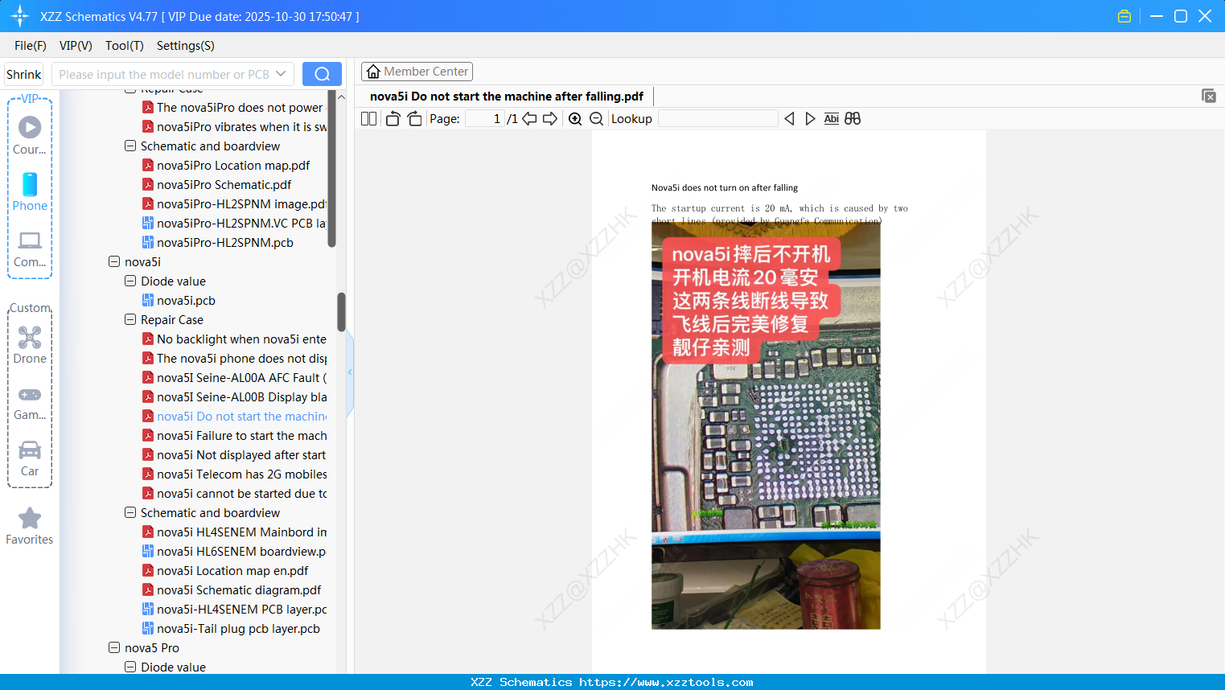Click the XZZ app logo

pyautogui.click(x=19, y=16)
